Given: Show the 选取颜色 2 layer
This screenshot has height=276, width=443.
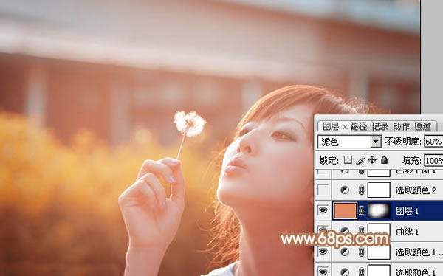Looking at the screenshot, I should point(323,190).
